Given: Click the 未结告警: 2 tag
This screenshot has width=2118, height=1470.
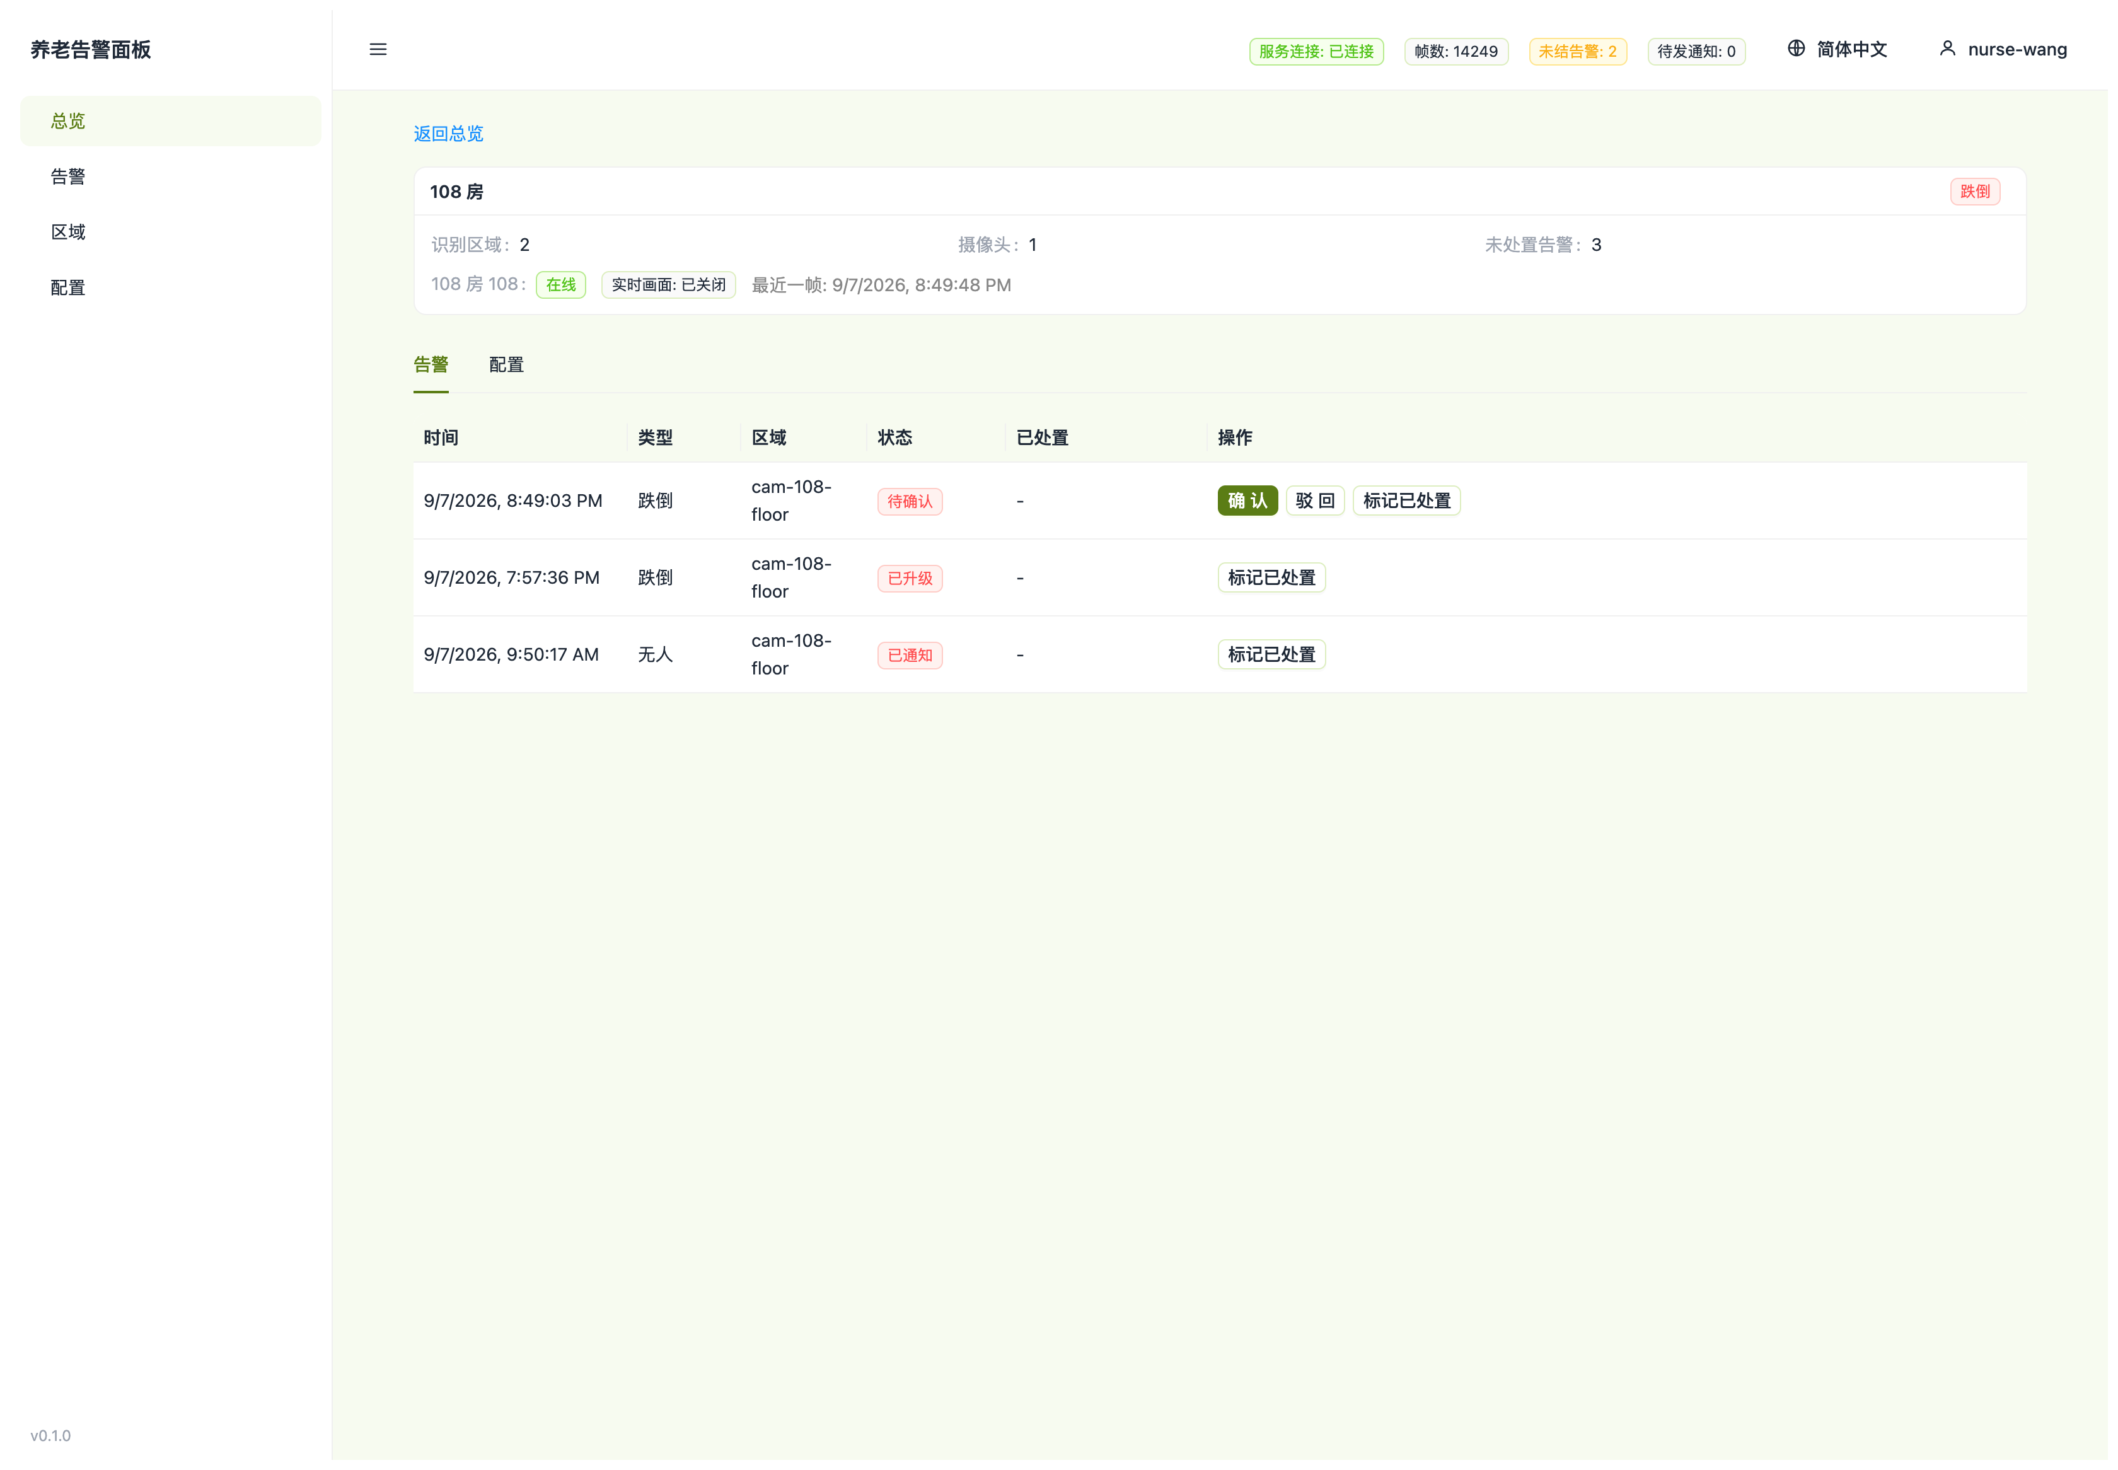Looking at the screenshot, I should [1577, 52].
